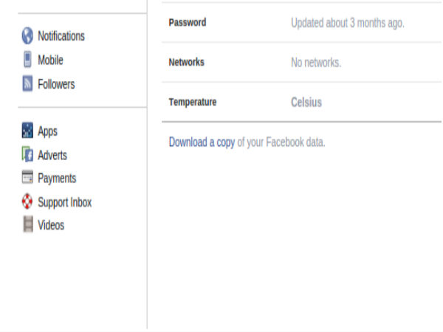The height and width of the screenshot is (332, 443).
Task: Click the Notifications globe icon
Action: pos(27,36)
